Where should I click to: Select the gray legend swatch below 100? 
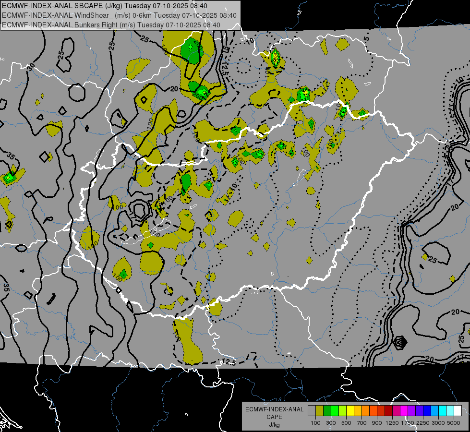(312, 410)
